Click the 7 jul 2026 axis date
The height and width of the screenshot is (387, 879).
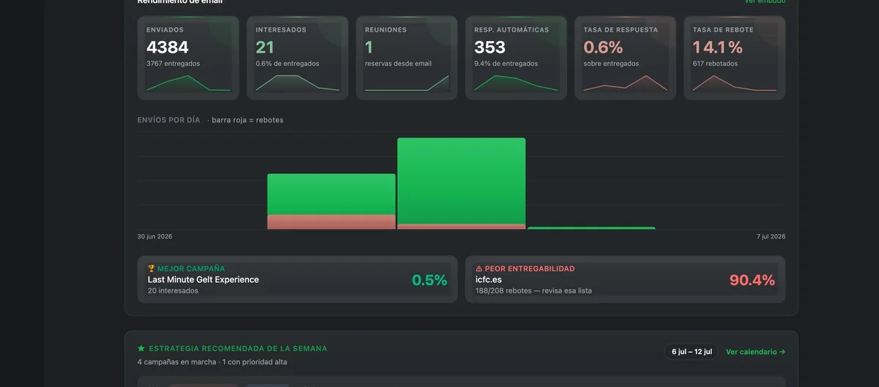tap(771, 236)
